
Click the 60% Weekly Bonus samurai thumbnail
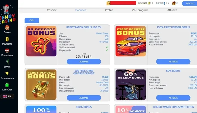click(131, 85)
